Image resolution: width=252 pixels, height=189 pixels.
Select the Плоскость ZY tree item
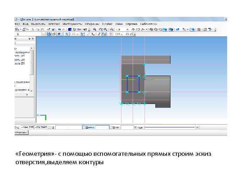click(20, 63)
